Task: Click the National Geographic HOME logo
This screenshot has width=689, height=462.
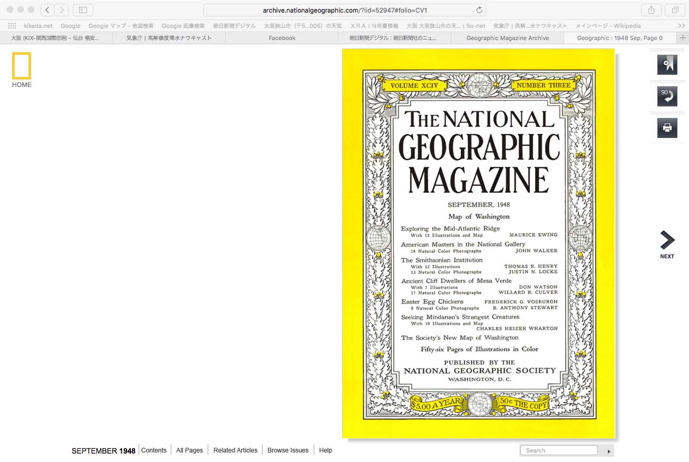Action: 22,70
